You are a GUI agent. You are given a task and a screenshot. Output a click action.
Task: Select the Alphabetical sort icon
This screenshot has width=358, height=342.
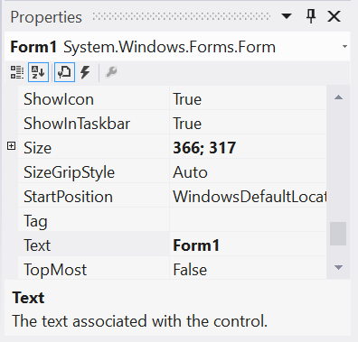pyautogui.click(x=38, y=72)
